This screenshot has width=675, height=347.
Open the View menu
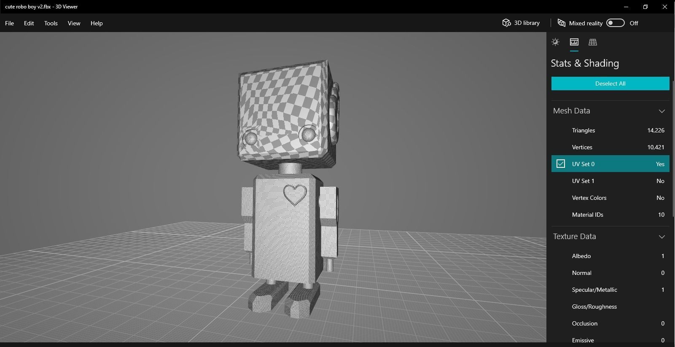tap(74, 23)
